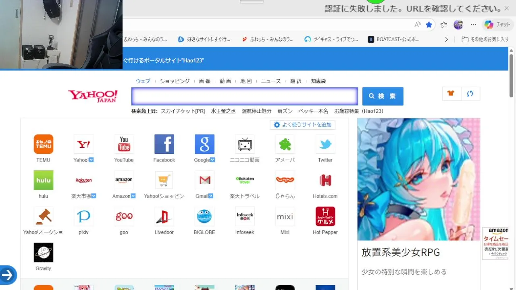Select the ショッピング search tab
Screen dimensions: 516x290
[x=175, y=81]
